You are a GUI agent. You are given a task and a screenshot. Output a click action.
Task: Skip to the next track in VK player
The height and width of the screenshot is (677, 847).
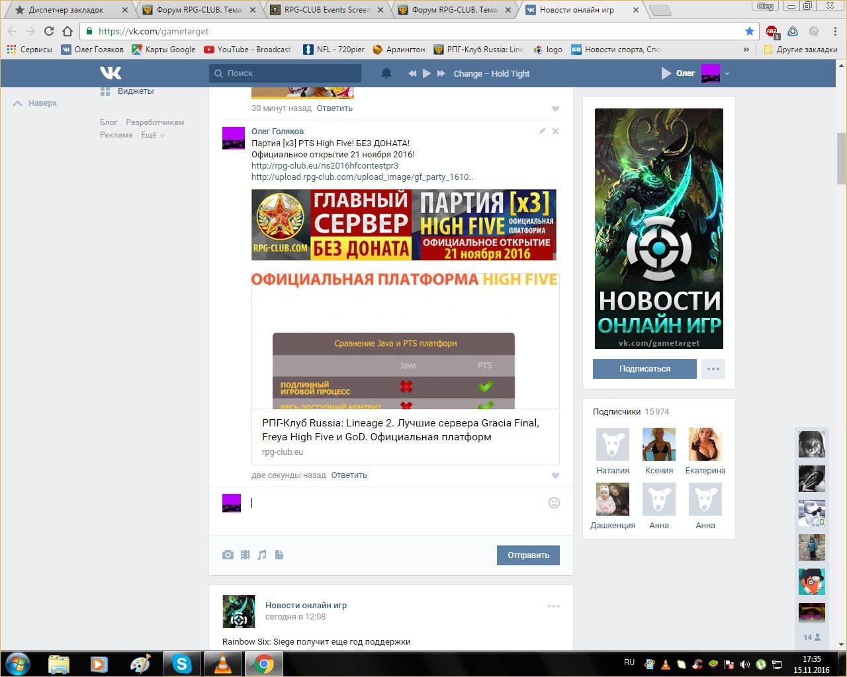(x=441, y=73)
